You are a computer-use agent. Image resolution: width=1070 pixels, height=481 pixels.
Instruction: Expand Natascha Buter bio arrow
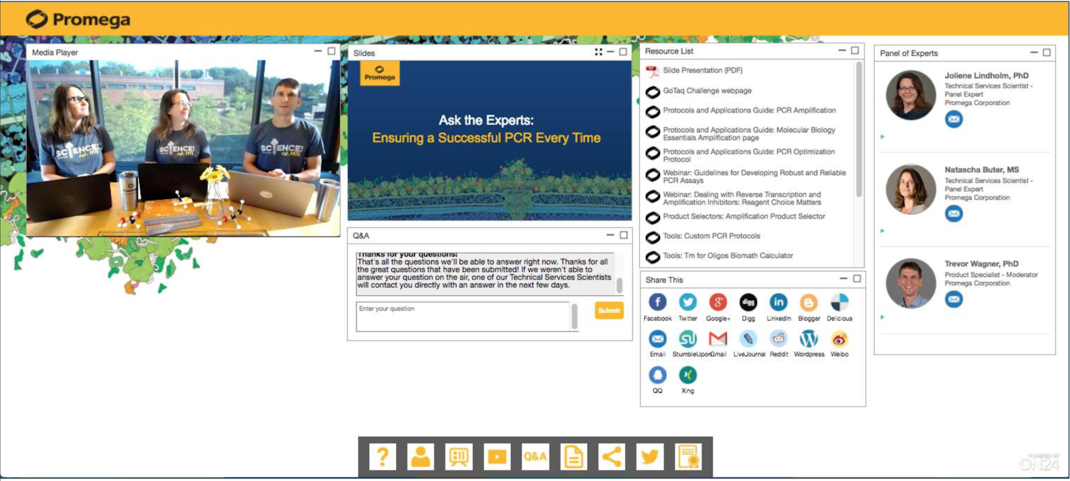pos(883,231)
